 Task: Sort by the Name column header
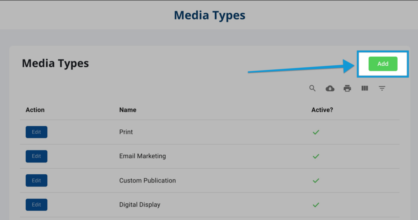click(128, 110)
